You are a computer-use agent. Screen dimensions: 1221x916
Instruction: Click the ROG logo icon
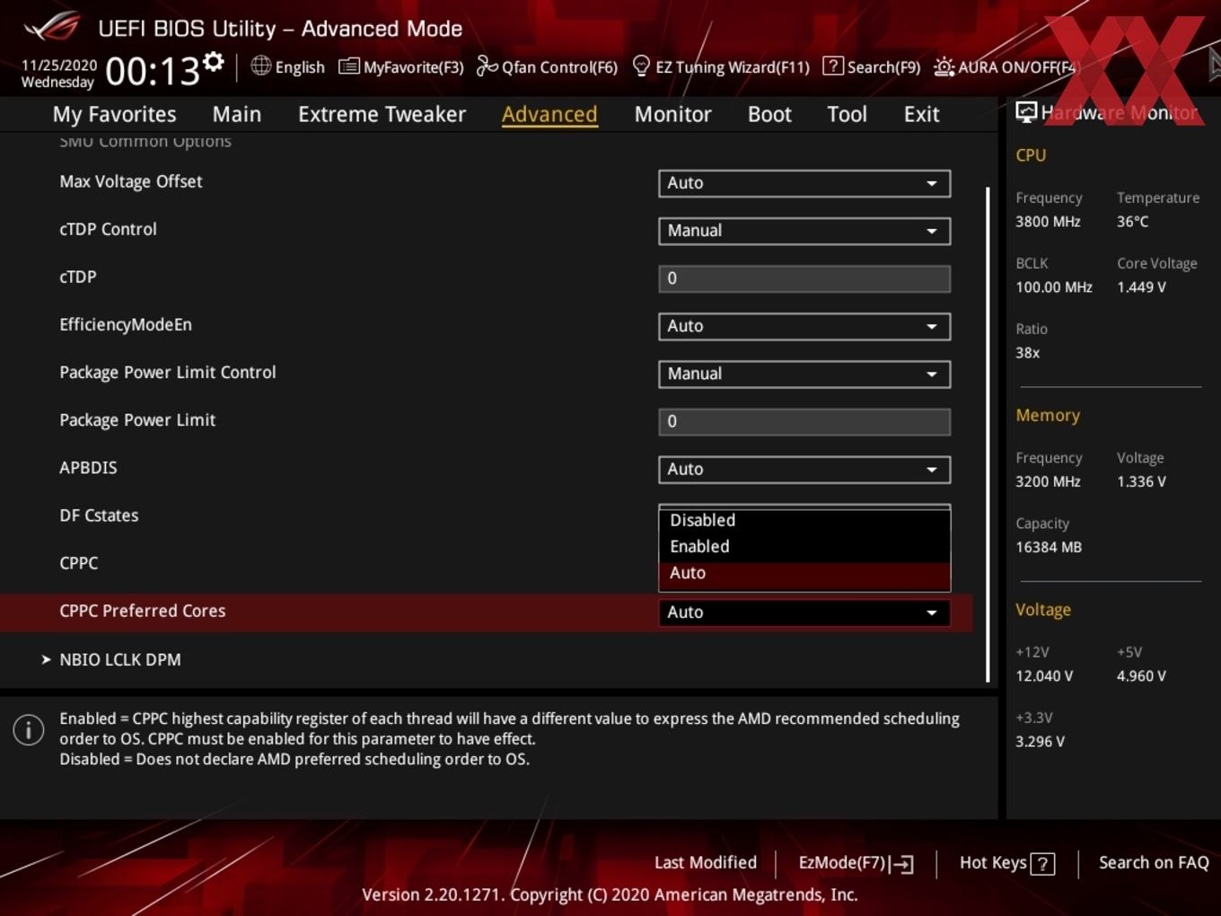click(51, 26)
